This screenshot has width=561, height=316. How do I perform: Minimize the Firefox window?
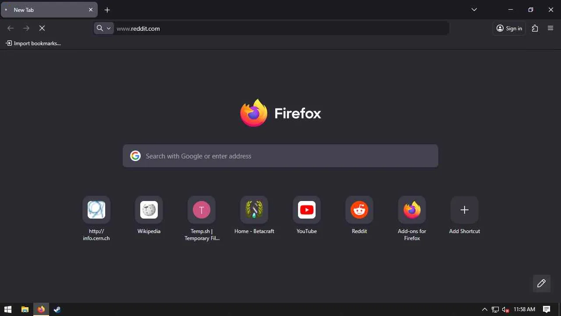click(511, 10)
